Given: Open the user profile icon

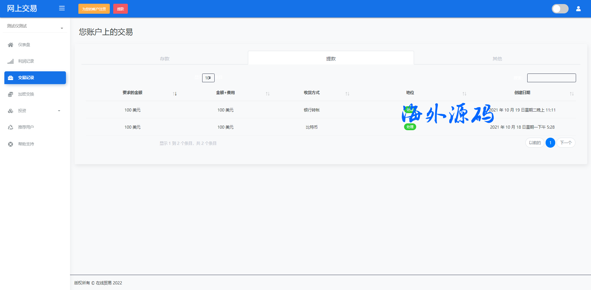Looking at the screenshot, I should pos(578,9).
